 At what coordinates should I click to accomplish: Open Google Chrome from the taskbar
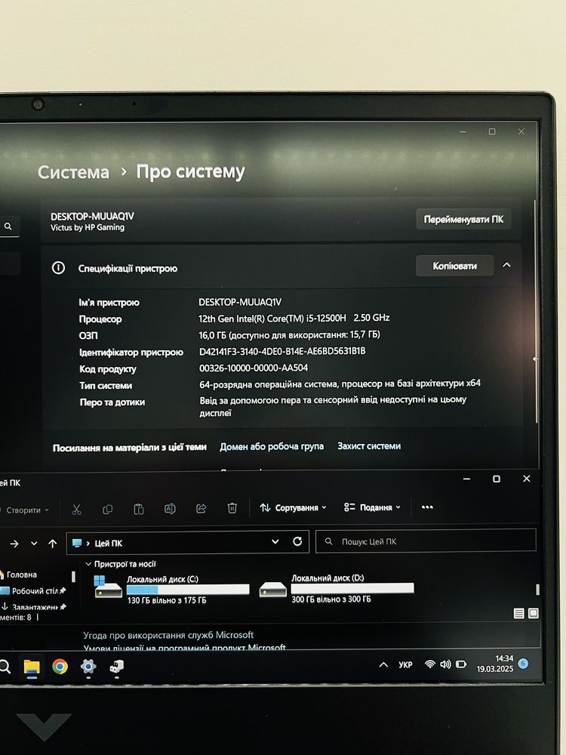pos(60,667)
